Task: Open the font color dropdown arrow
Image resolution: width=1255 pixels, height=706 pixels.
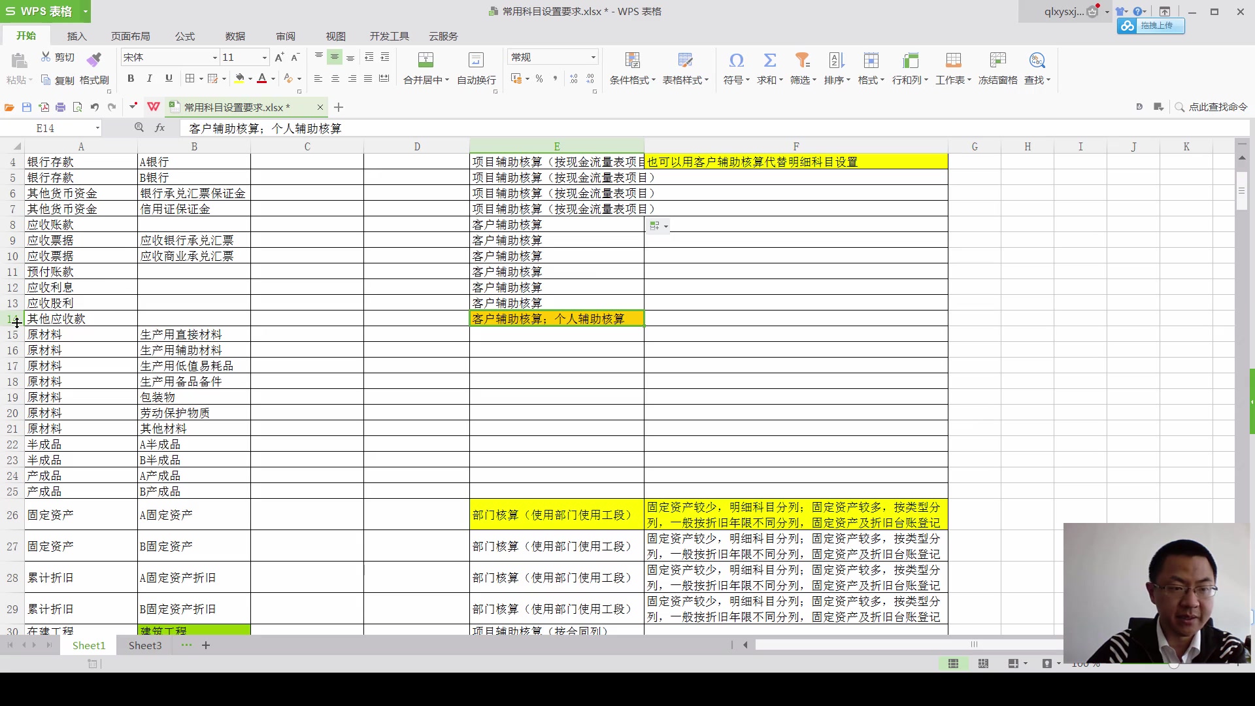Action: pos(273,79)
